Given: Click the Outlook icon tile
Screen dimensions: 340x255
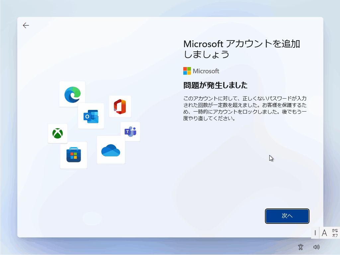Looking at the screenshot, I should coord(91,116).
